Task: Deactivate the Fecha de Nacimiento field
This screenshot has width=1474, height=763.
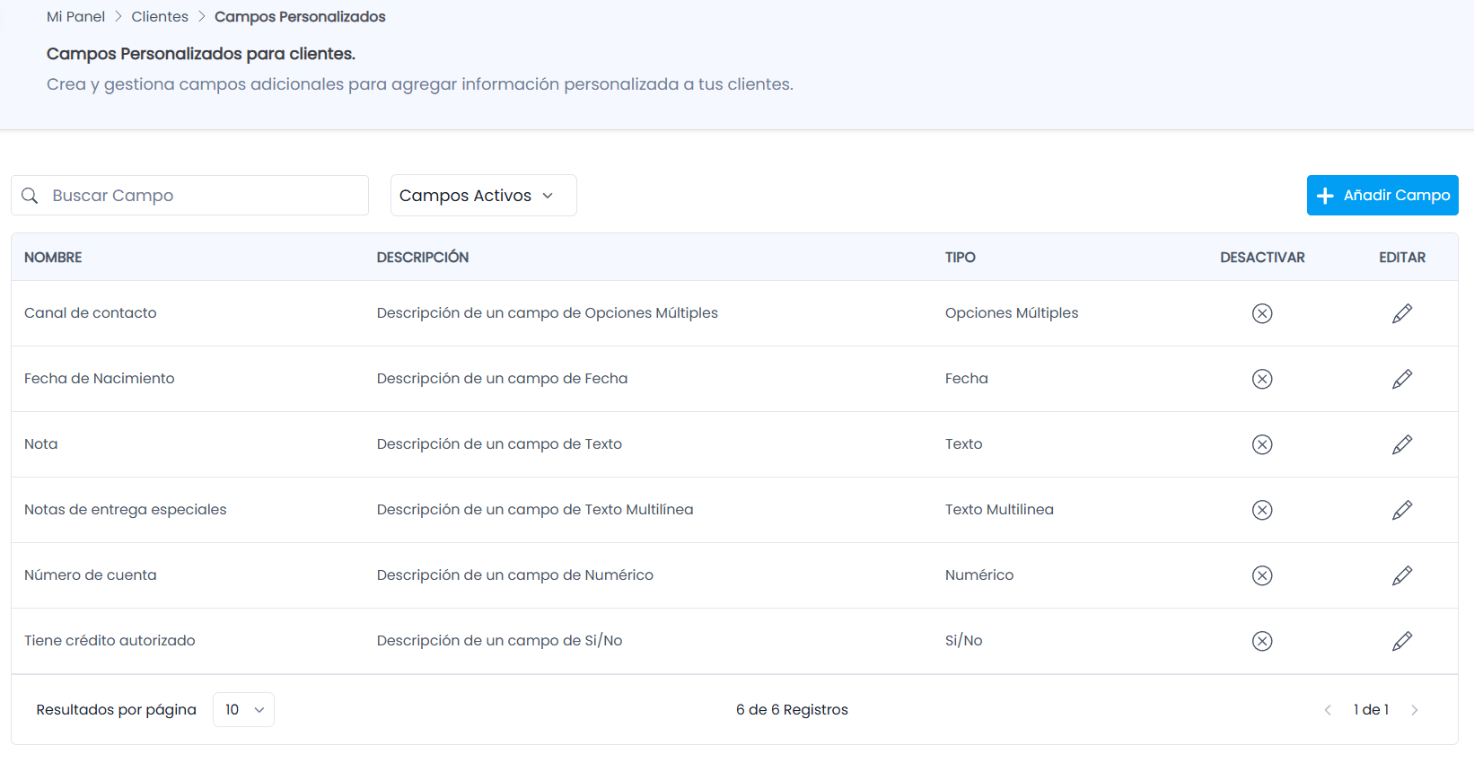Action: [x=1262, y=379]
